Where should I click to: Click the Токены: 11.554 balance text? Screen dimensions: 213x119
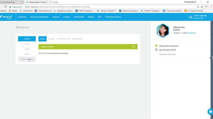[x=180, y=33]
